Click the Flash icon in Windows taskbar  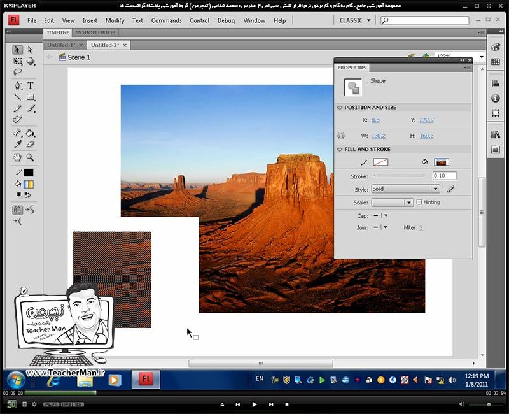pyautogui.click(x=146, y=379)
